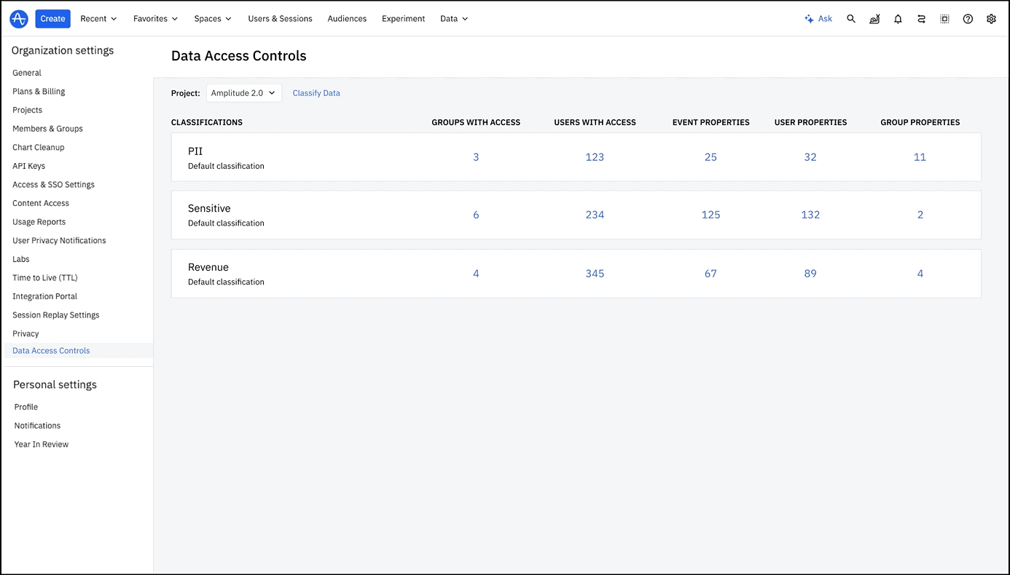Click the Sensitive classification name
Viewport: 1010px width, 575px height.
(x=209, y=208)
